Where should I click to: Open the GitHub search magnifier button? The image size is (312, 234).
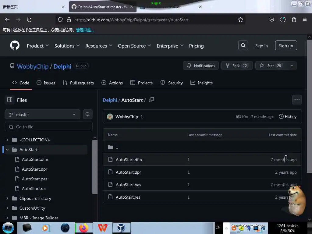[x=243, y=46]
